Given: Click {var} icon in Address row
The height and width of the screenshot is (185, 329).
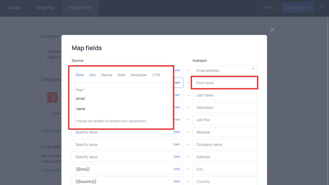Looking at the screenshot, I should 177,157.
